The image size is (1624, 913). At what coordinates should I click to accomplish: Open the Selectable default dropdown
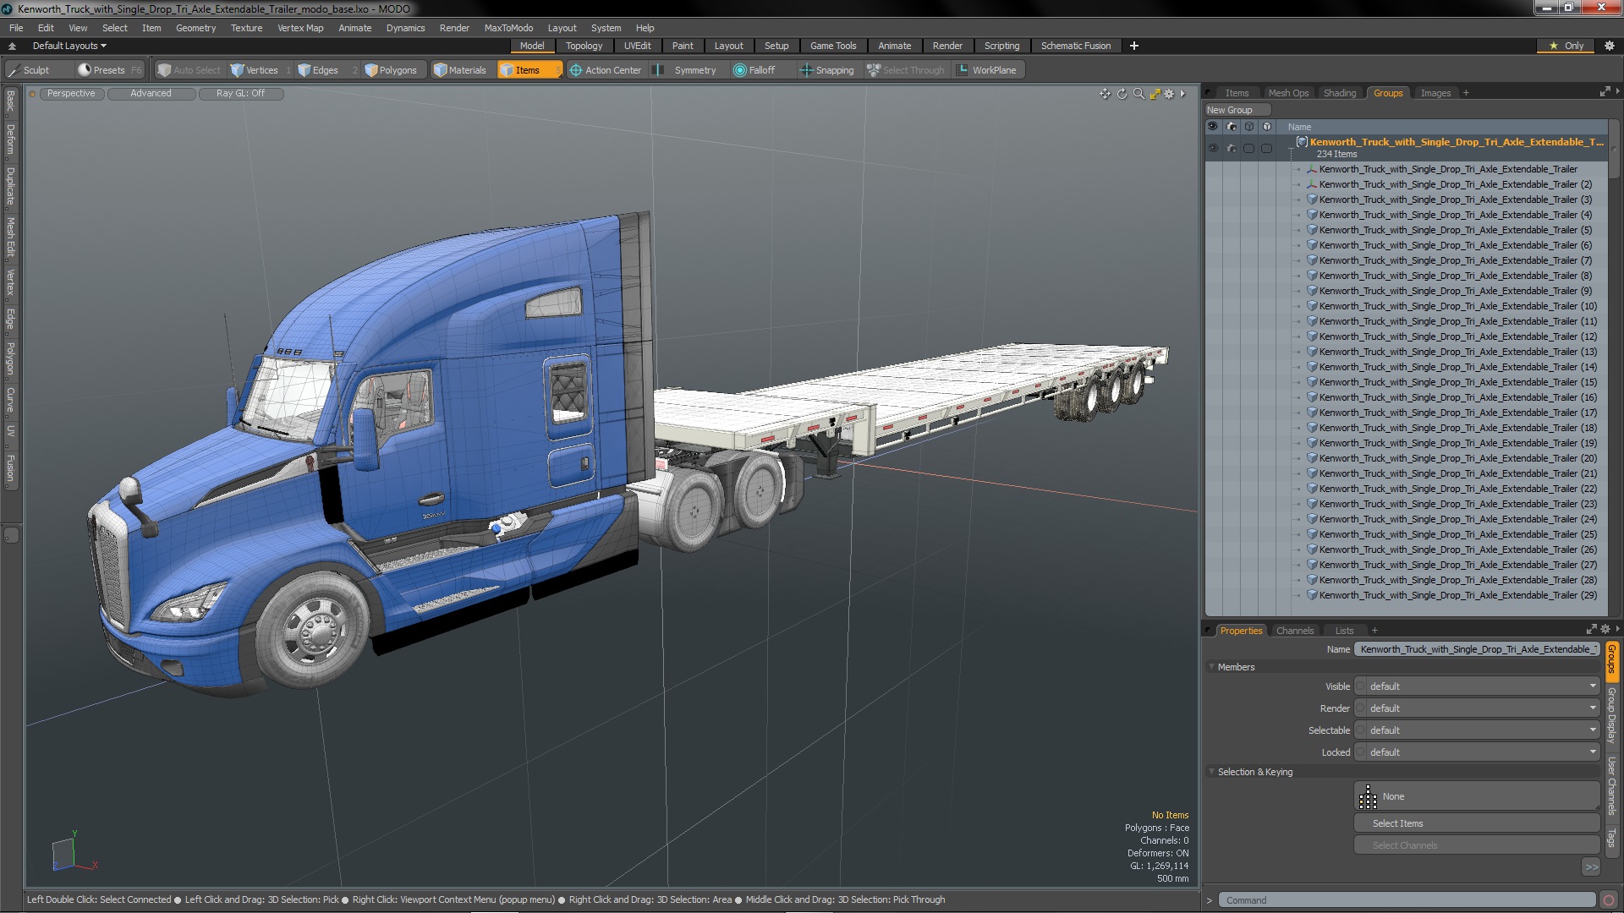pos(1477,730)
